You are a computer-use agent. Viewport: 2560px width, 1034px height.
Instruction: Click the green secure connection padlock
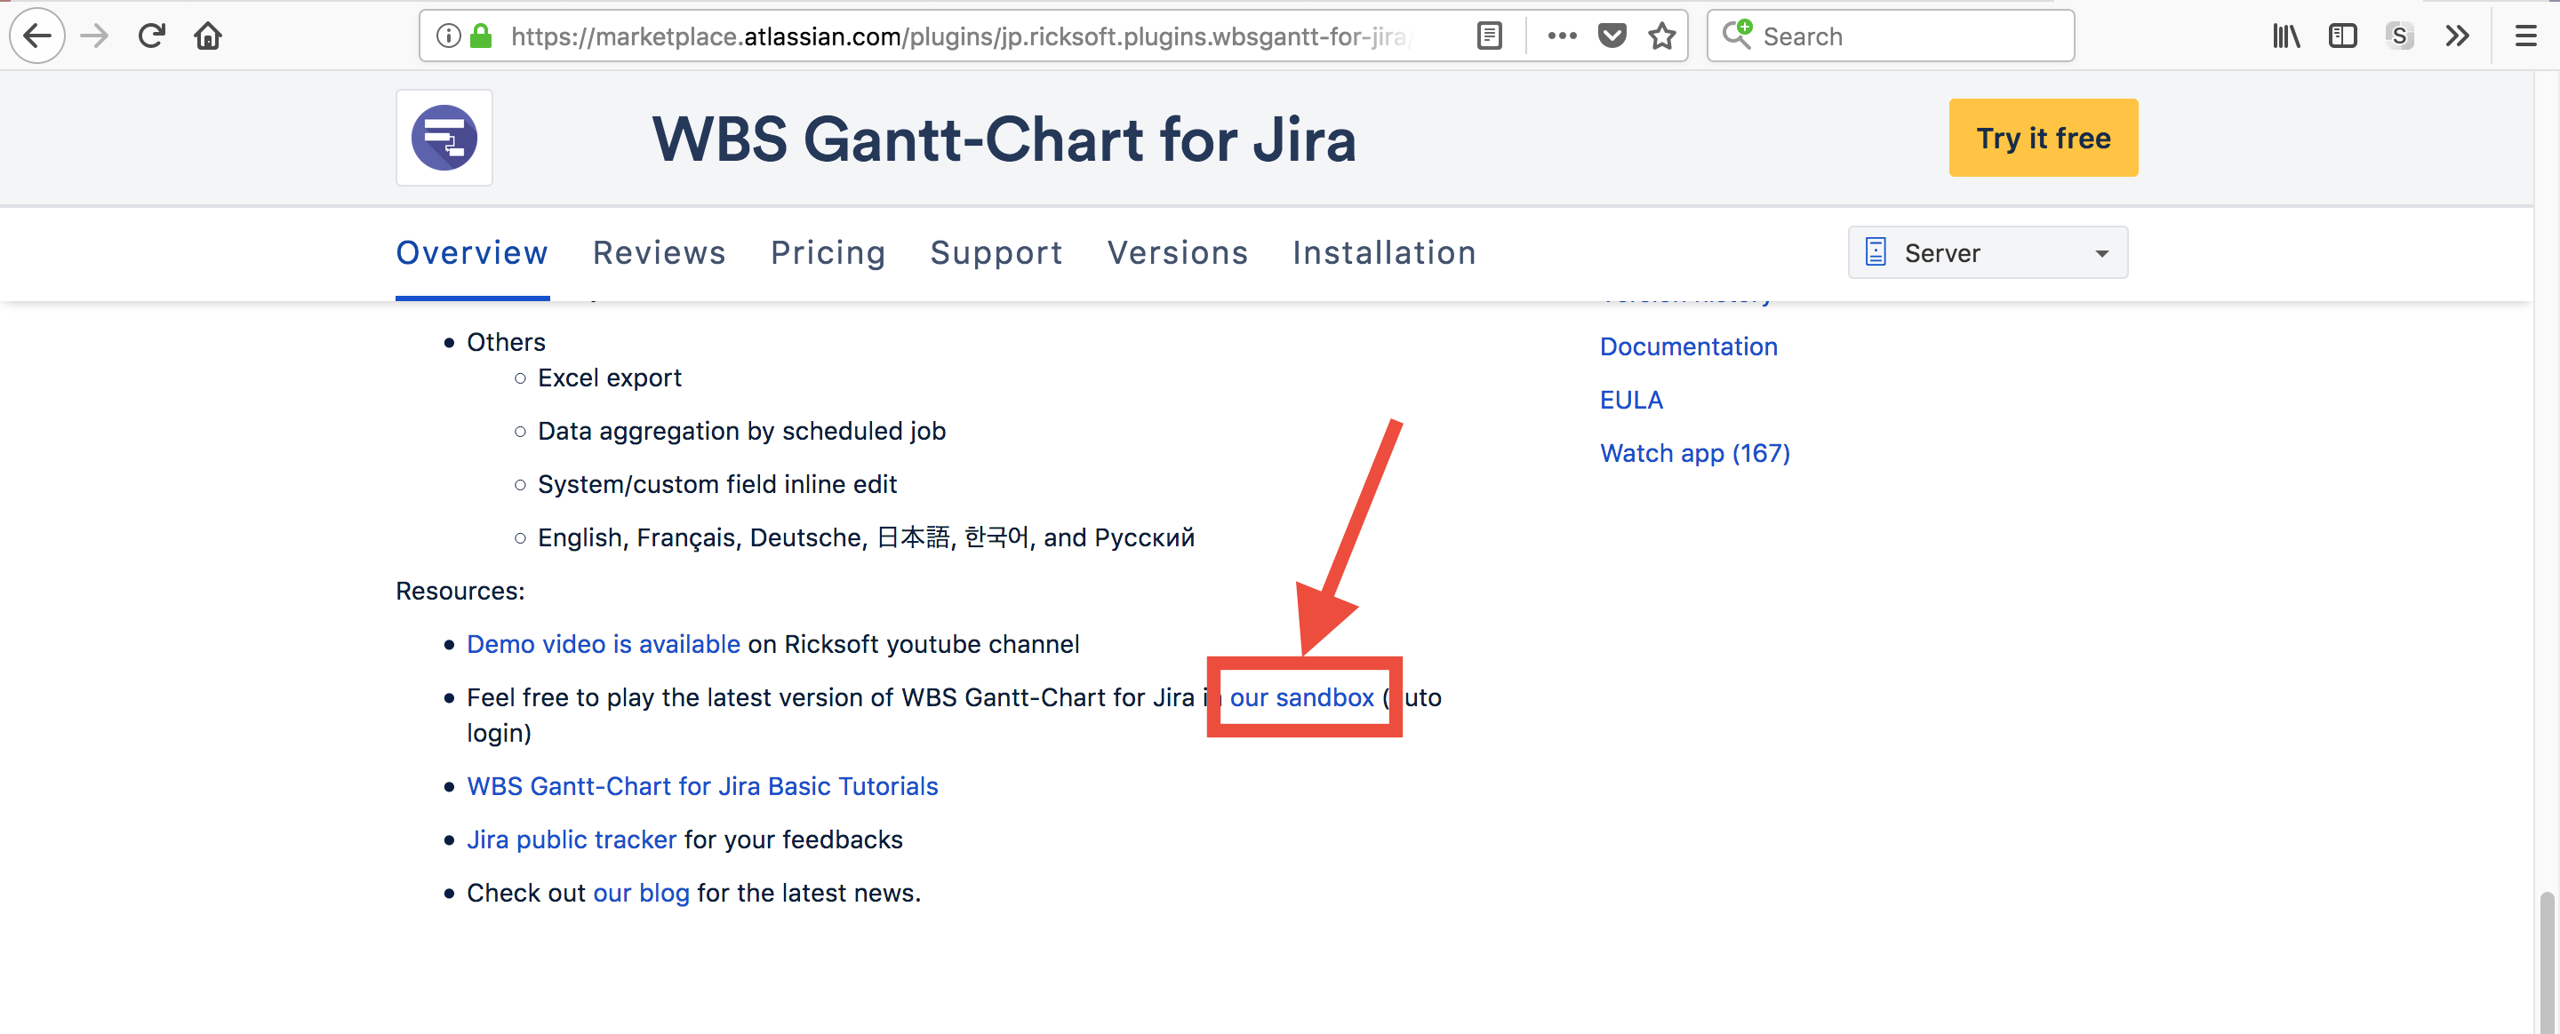coord(481,36)
